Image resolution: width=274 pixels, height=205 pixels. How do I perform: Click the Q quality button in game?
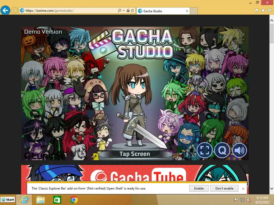tap(222, 150)
